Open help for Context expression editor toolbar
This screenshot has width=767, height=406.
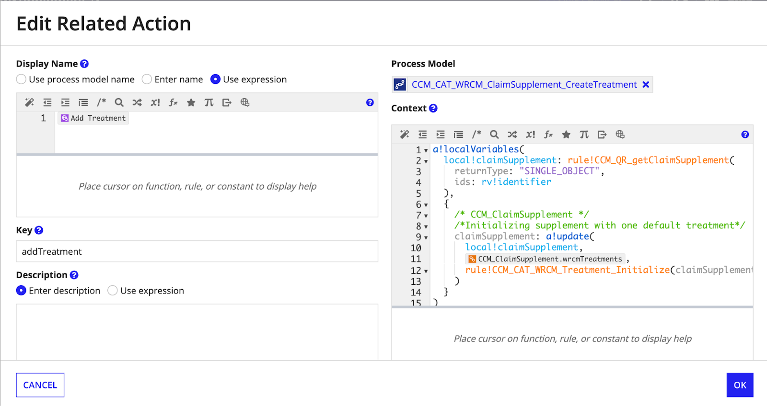point(745,135)
